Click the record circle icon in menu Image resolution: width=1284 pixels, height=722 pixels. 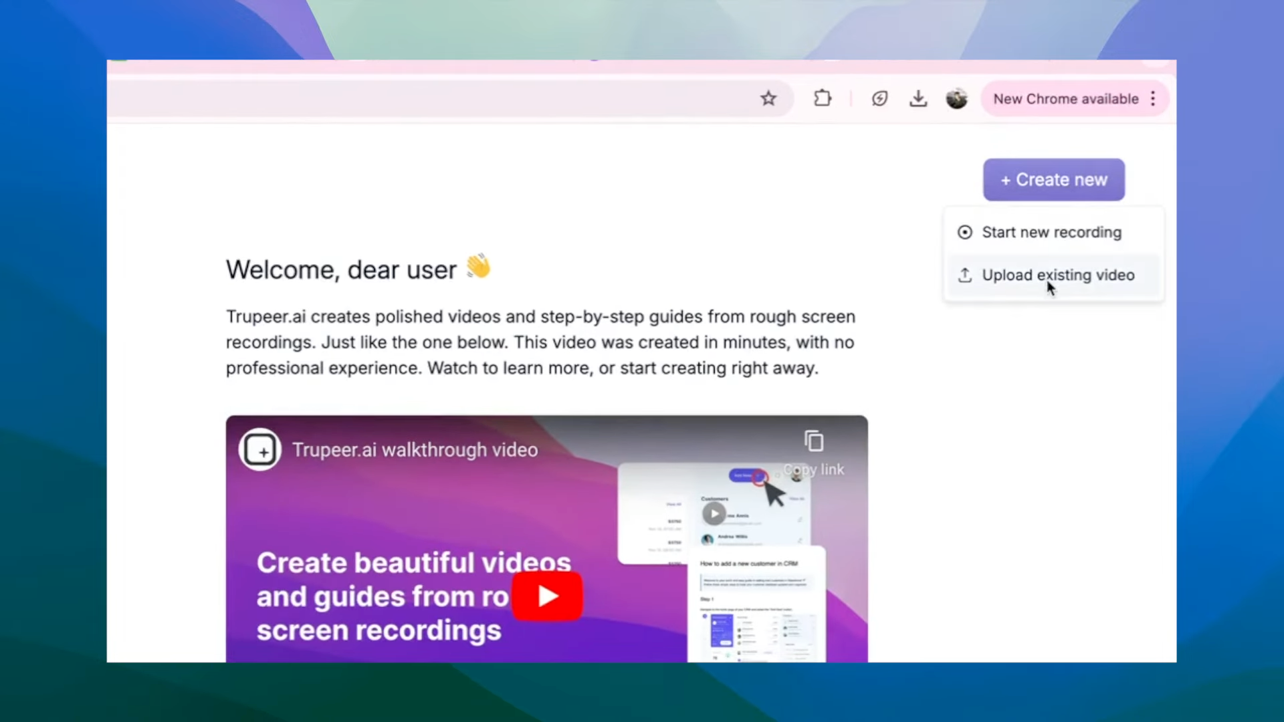[x=964, y=232]
